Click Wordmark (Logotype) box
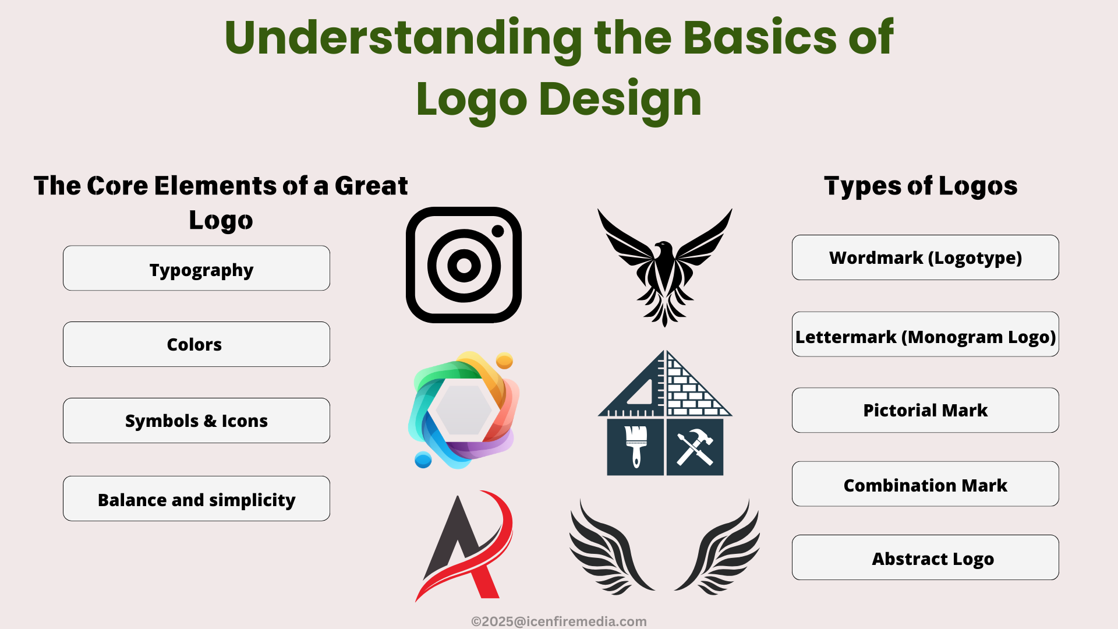 pos(925,257)
